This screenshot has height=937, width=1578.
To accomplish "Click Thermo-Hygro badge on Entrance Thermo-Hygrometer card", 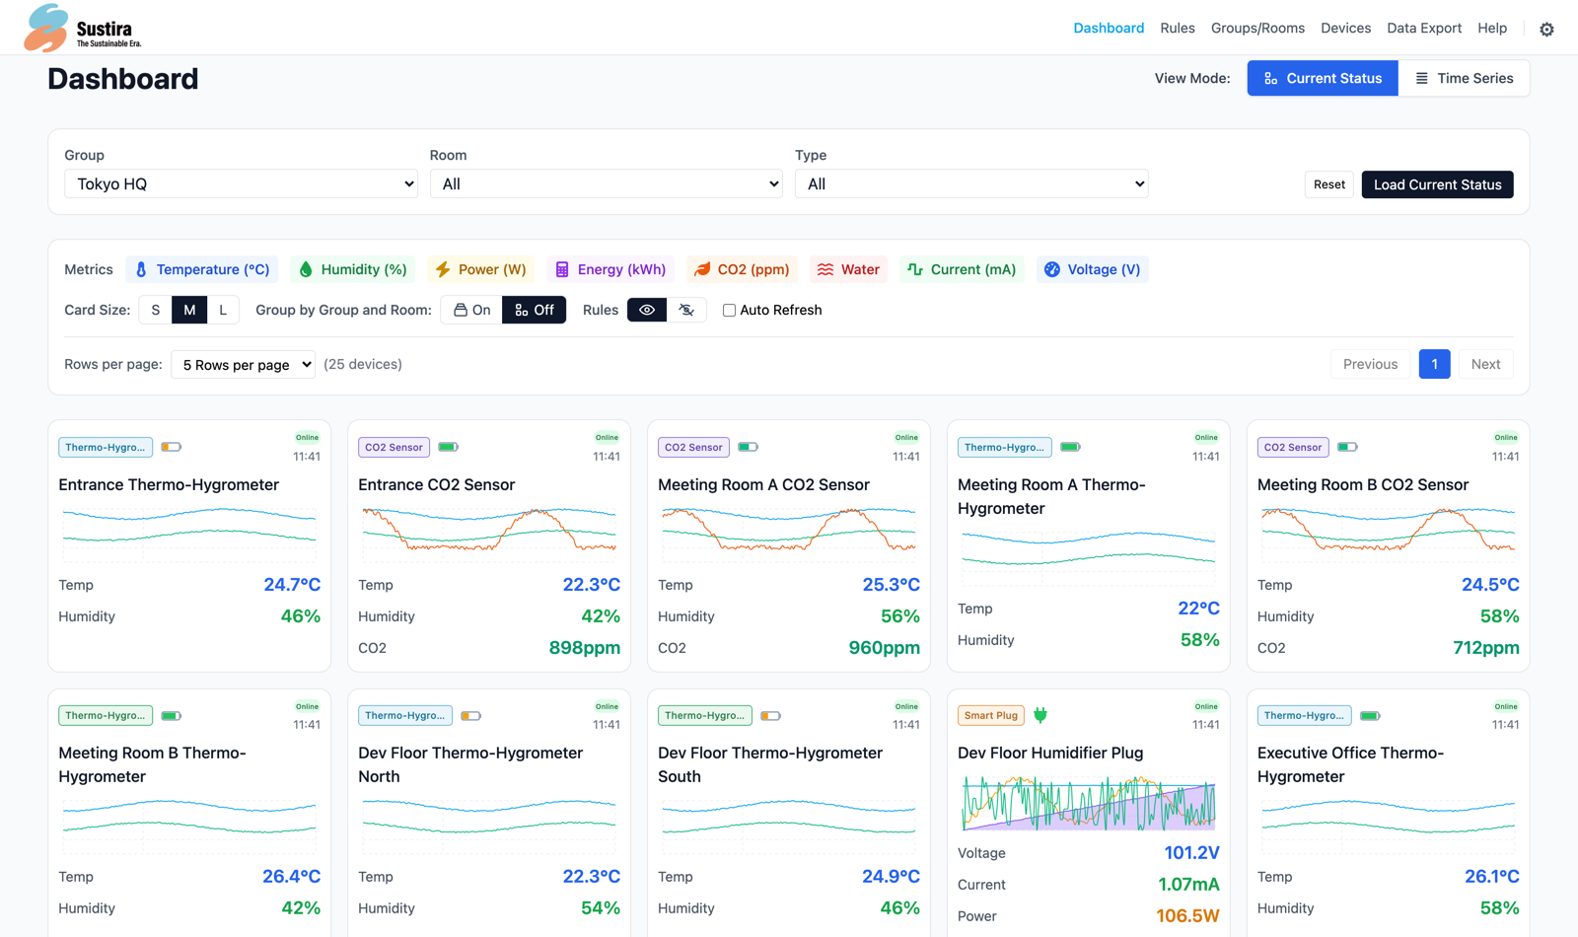I will tap(106, 447).
